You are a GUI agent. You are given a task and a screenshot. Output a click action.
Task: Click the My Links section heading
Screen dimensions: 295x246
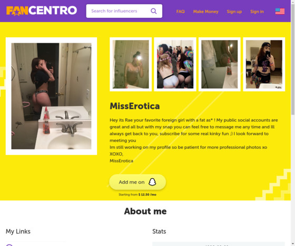(x=18, y=231)
